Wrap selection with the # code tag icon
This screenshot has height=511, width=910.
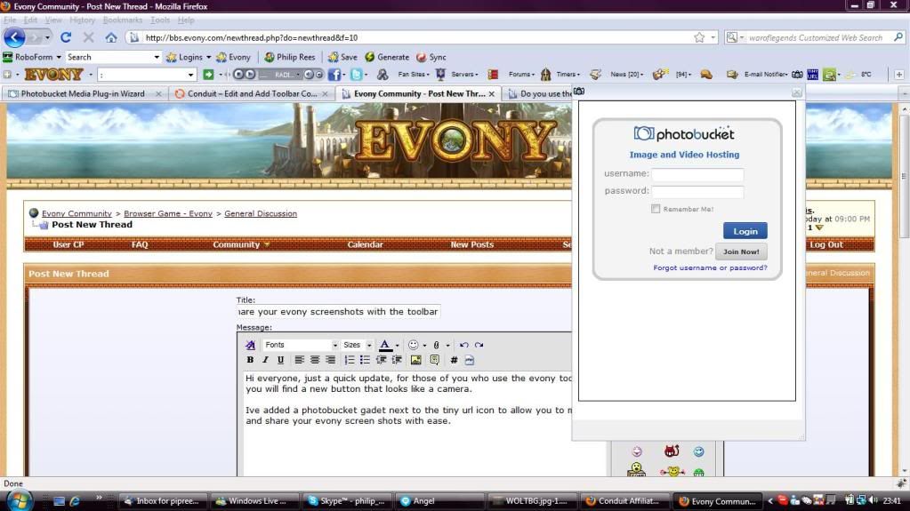click(454, 360)
